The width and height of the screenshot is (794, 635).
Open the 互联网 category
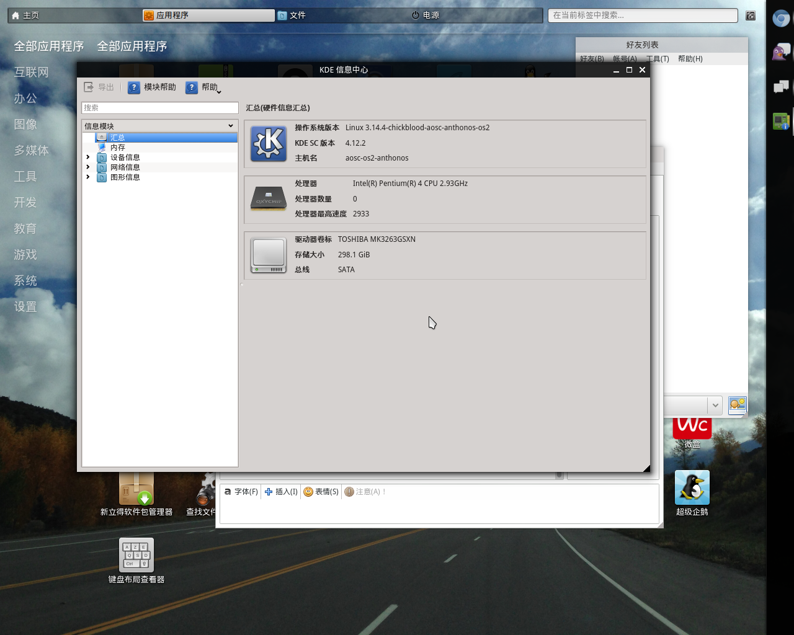[32, 73]
